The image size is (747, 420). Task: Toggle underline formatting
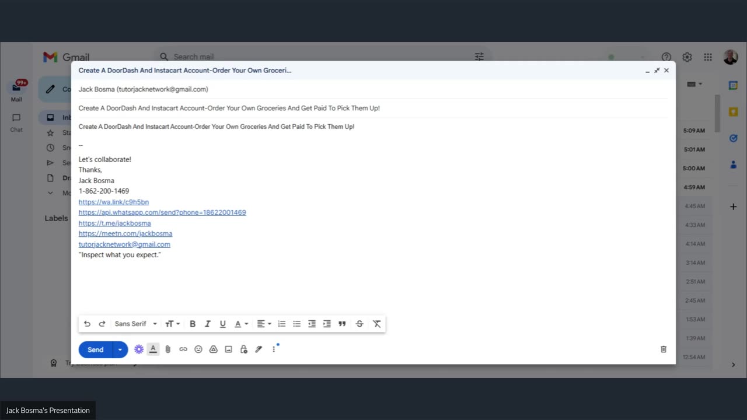(222, 324)
